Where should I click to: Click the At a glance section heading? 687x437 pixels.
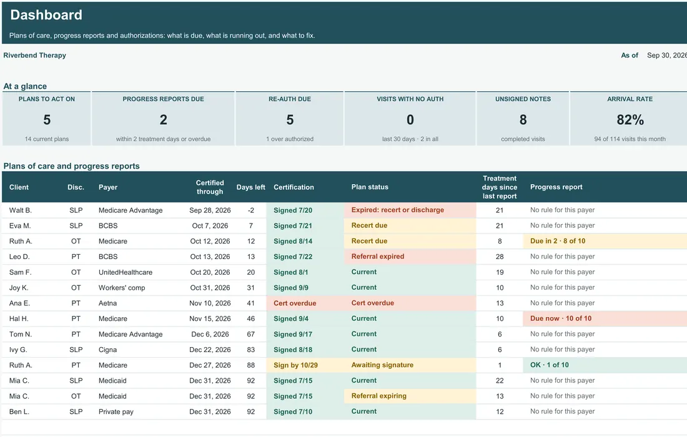coord(25,86)
